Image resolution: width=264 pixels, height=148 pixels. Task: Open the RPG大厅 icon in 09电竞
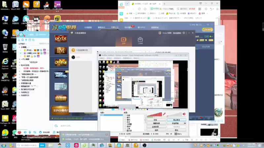pyautogui.click(x=61, y=111)
